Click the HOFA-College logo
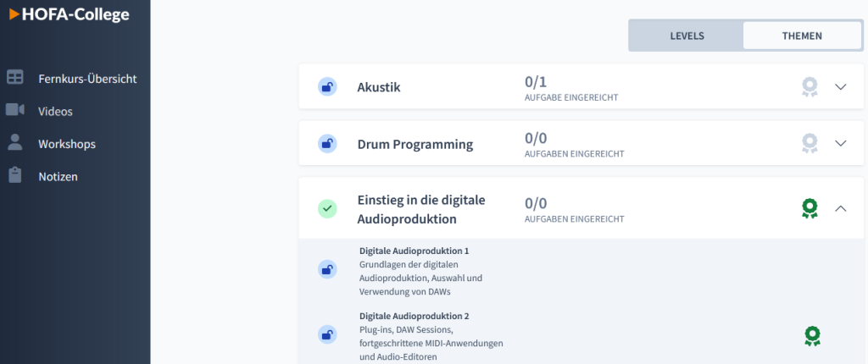This screenshot has width=868, height=364. [x=70, y=15]
